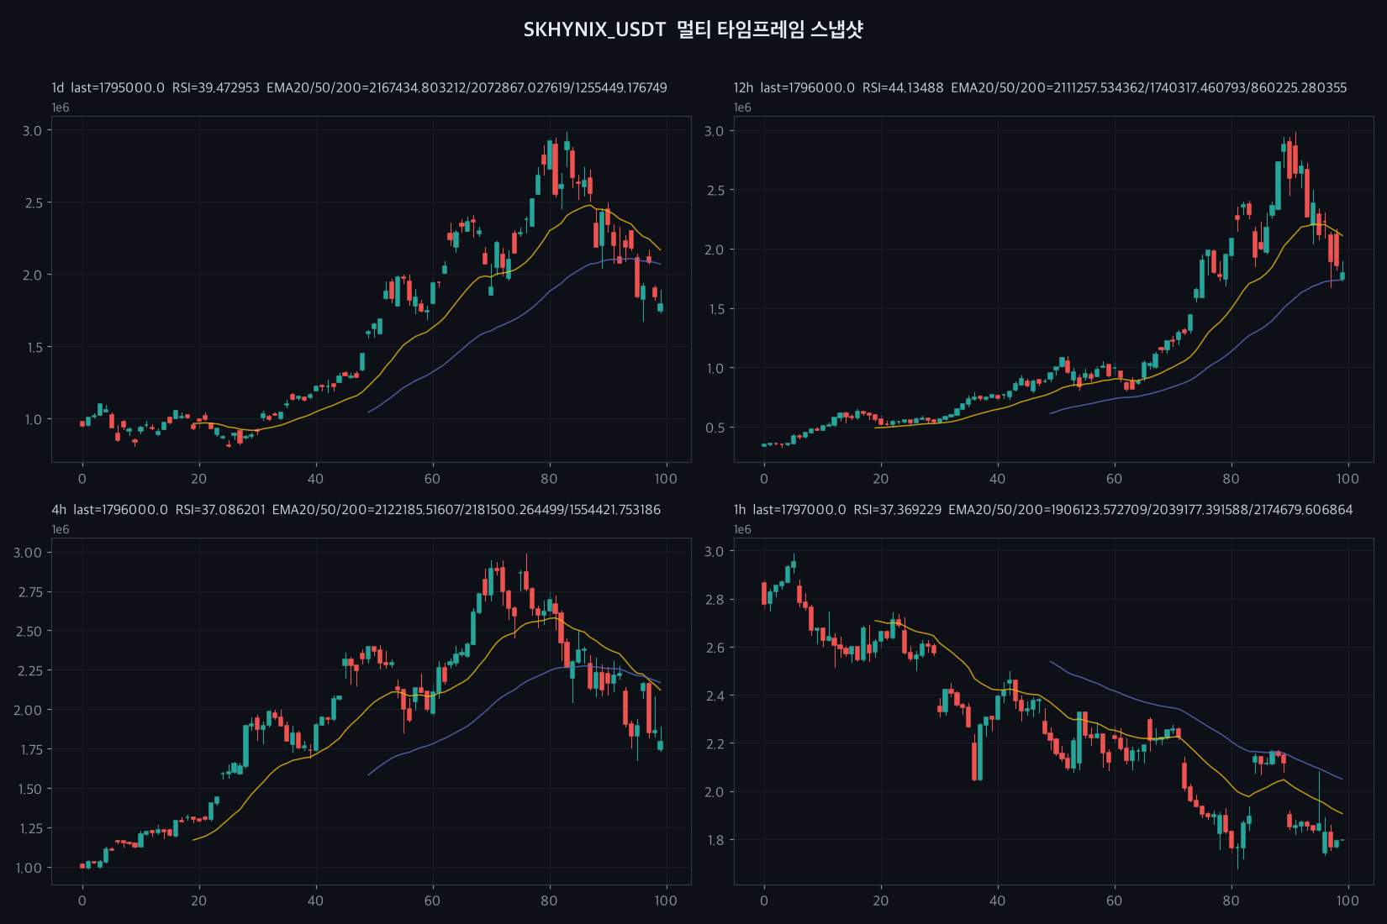Click the 2.4 y-axis label on the 1h chart

[714, 696]
